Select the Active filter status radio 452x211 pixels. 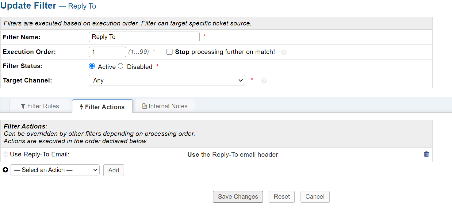92,66
